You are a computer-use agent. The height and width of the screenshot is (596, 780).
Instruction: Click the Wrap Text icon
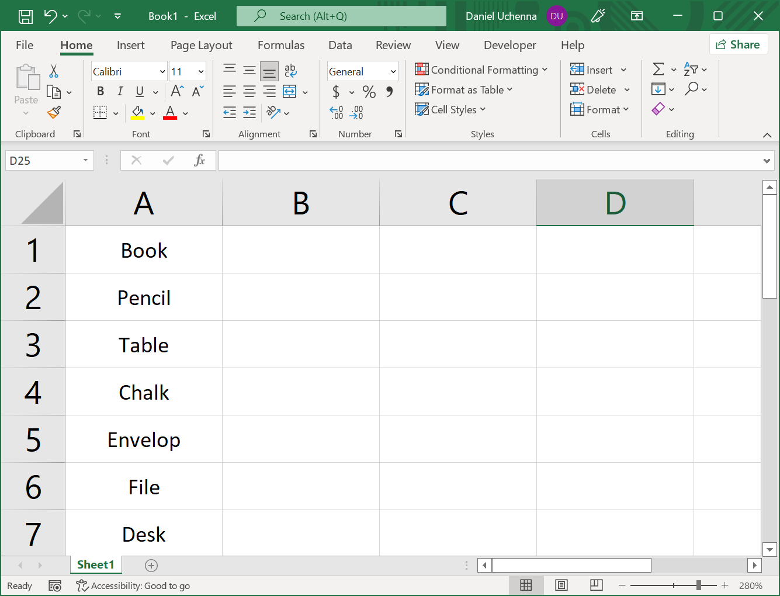pos(290,71)
